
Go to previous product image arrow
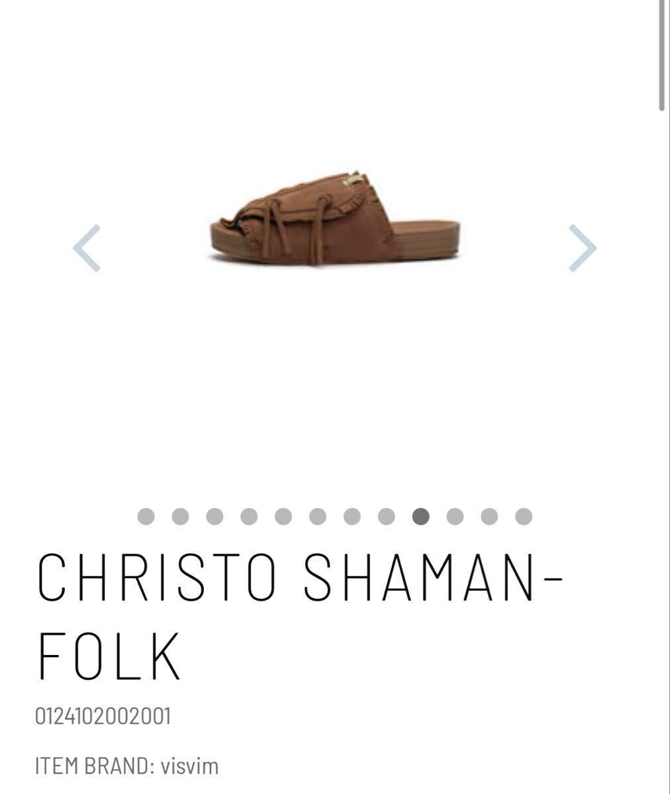87,248
